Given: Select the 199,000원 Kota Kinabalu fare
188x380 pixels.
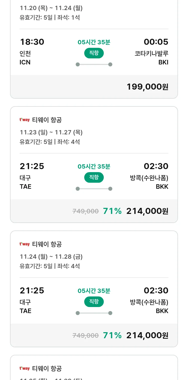Looking at the screenshot, I should (x=147, y=87).
